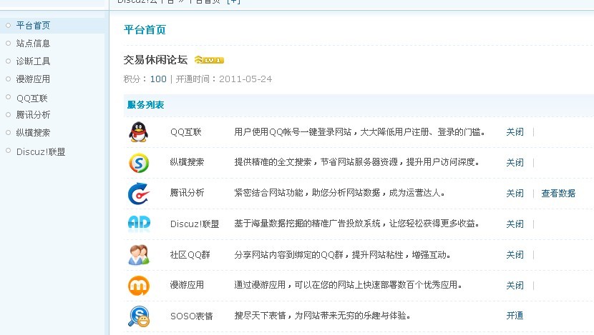Click the 纵横搜索 colorful S icon
The width and height of the screenshot is (594, 335).
[x=139, y=163]
